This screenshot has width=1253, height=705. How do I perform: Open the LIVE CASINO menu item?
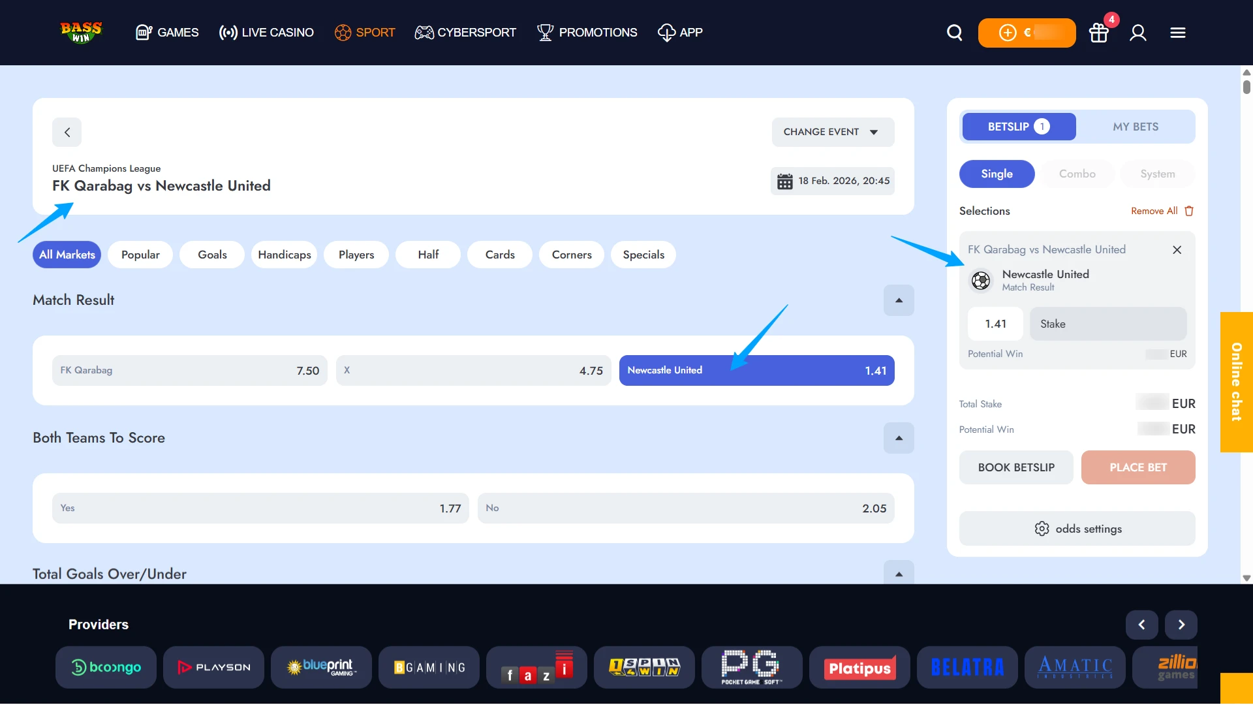(266, 32)
